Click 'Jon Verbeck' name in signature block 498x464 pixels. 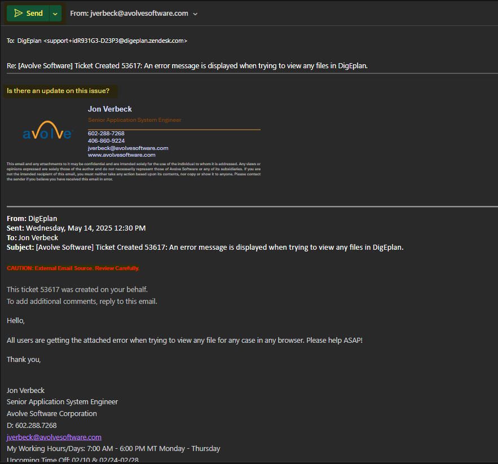109,109
